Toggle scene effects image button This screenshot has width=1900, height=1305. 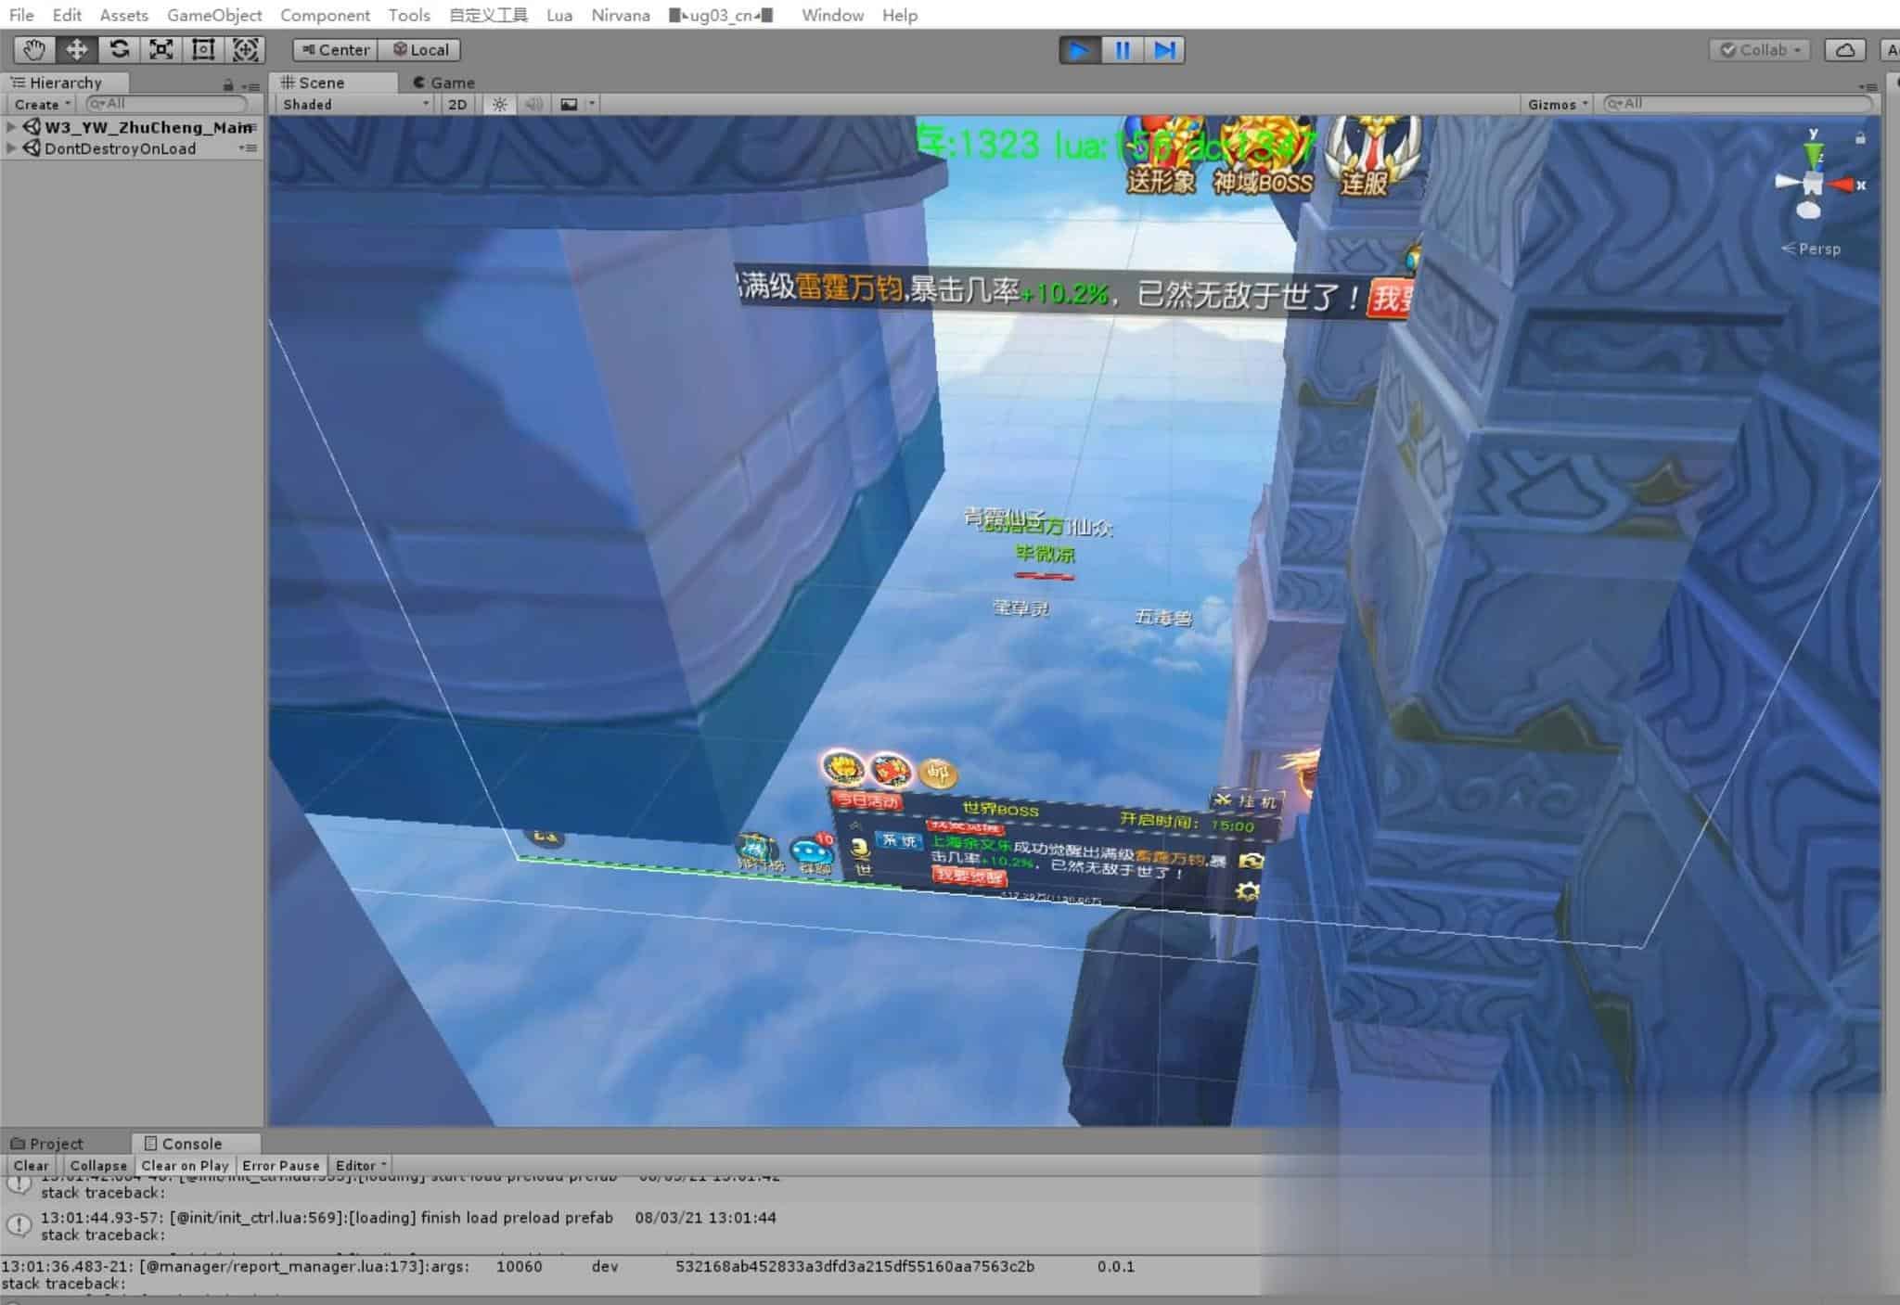[x=569, y=104]
